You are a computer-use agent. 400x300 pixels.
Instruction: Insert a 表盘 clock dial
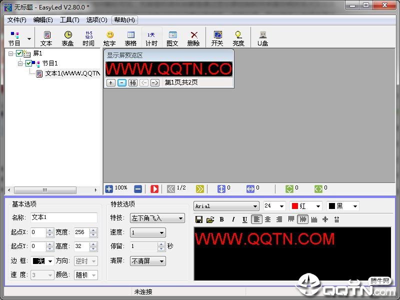(67, 38)
